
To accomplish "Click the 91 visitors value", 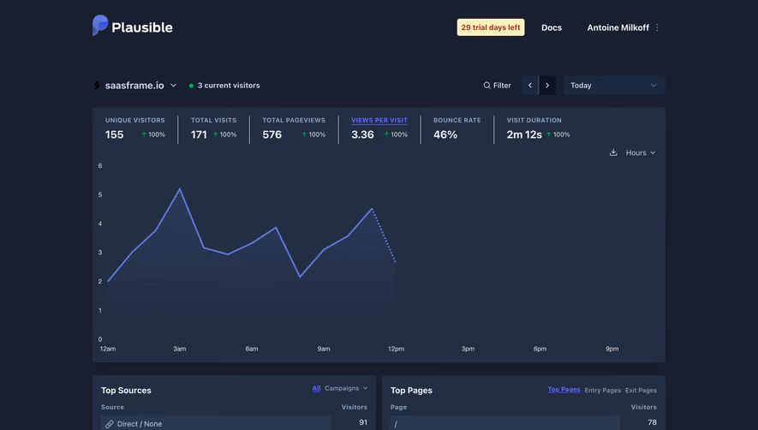I will [363, 422].
